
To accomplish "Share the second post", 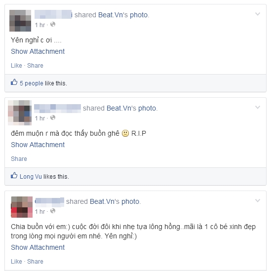I will pyautogui.click(x=19, y=159).
